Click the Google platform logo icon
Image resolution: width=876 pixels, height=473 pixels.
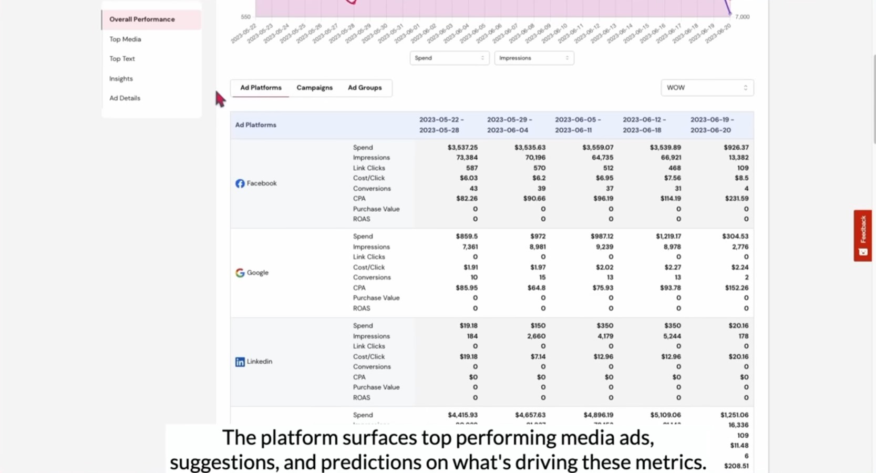(240, 273)
